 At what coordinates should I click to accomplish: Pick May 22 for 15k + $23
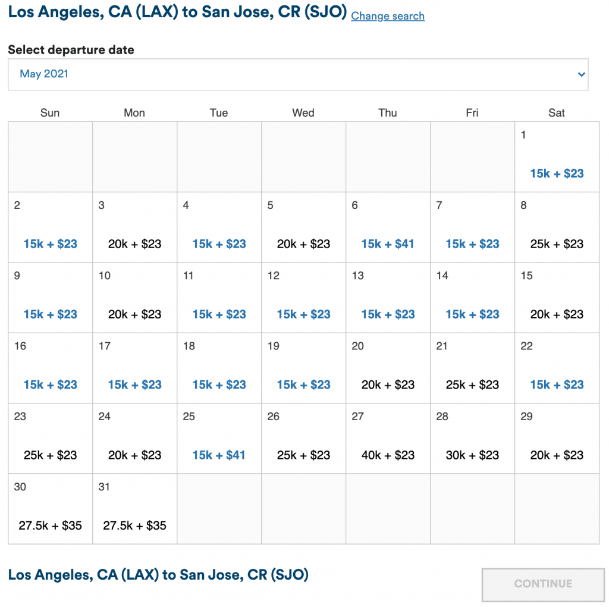point(557,384)
